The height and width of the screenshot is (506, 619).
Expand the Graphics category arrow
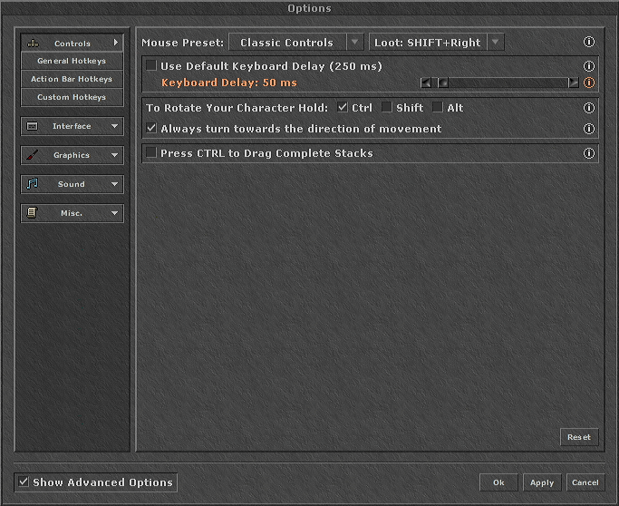pyautogui.click(x=114, y=155)
